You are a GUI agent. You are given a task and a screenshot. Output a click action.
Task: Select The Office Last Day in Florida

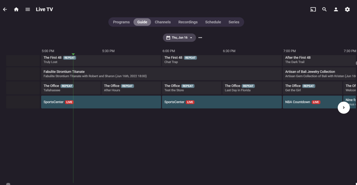click(252, 88)
